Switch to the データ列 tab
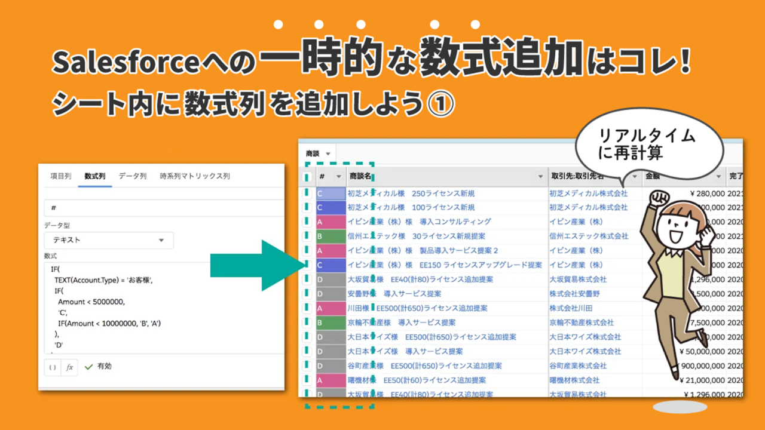This screenshot has width=765, height=430. [x=132, y=176]
